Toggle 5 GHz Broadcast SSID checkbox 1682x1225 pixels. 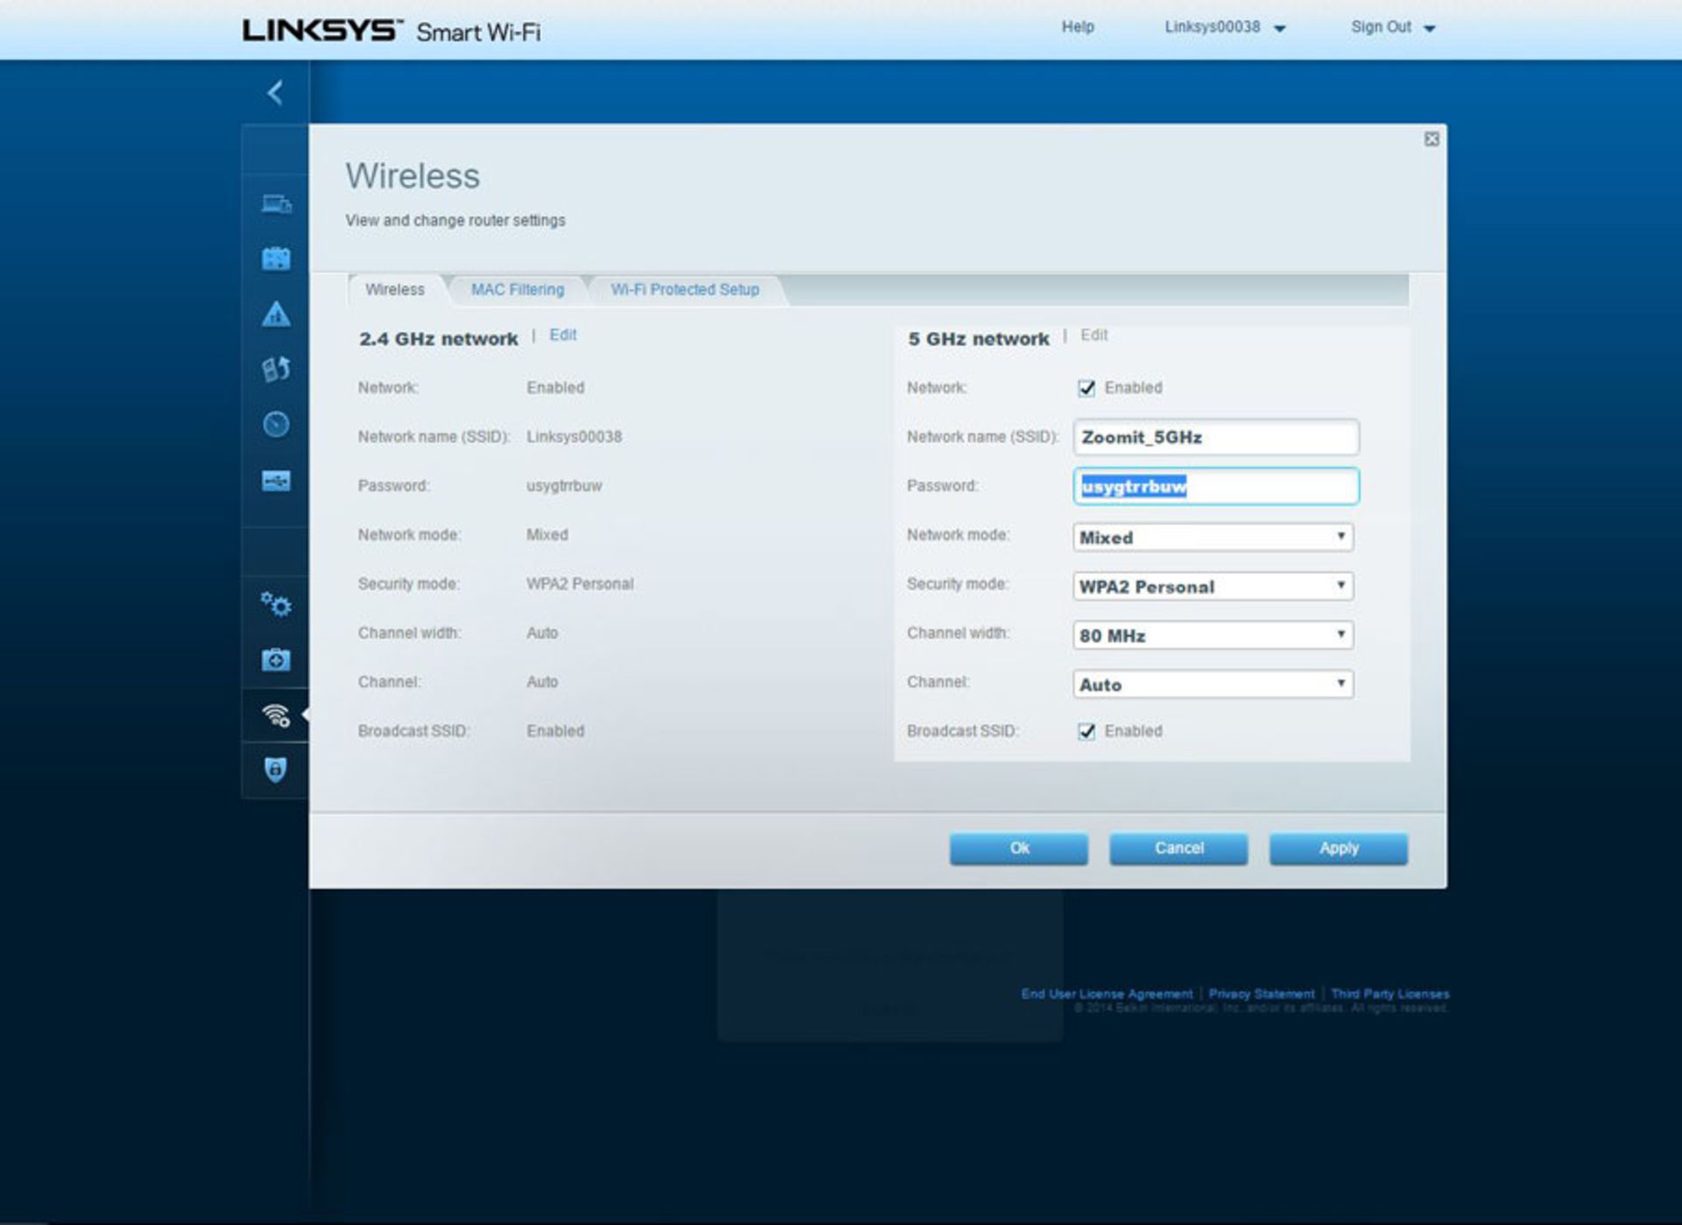[1086, 731]
